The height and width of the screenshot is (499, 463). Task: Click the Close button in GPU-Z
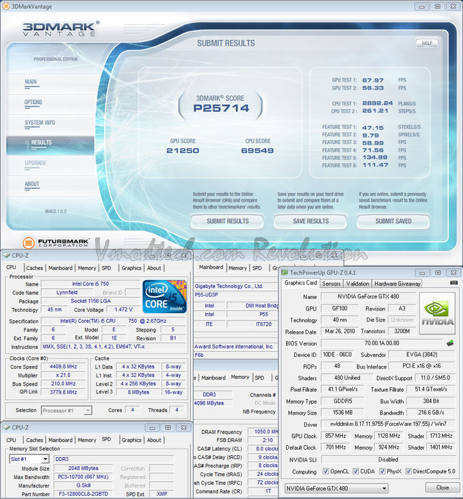442,487
